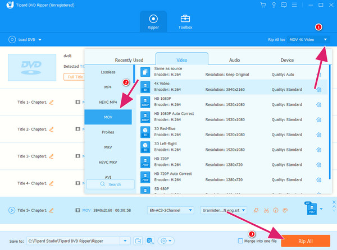
Task: Open settings gear for 3D Left-Right preset
Action: pos(318,150)
